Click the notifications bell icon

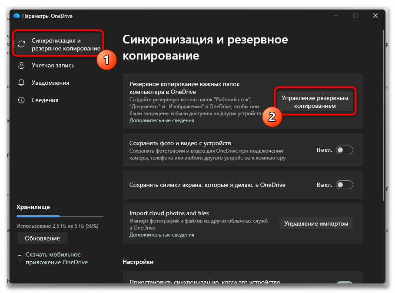pos(21,83)
